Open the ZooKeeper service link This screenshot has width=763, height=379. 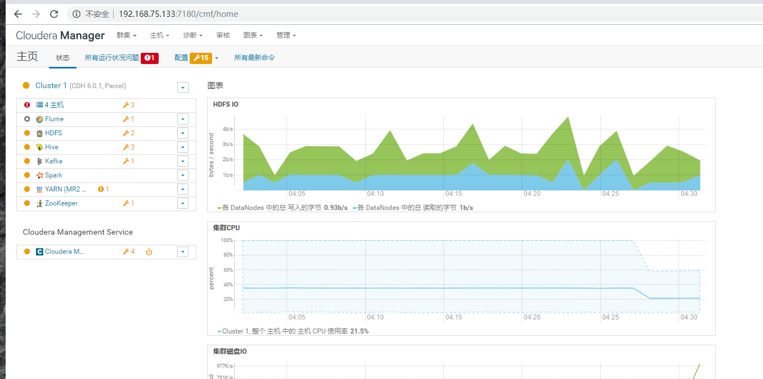pos(61,203)
